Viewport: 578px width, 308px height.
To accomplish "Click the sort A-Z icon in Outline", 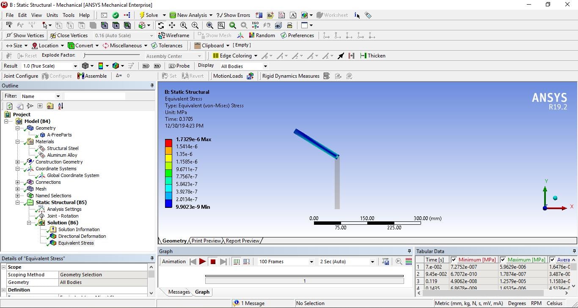I will coord(60,106).
